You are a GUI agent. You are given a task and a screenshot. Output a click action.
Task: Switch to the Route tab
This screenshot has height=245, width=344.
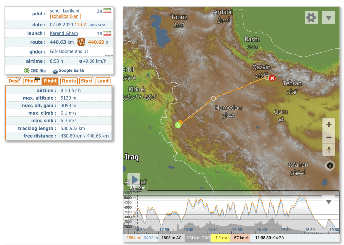click(x=69, y=81)
